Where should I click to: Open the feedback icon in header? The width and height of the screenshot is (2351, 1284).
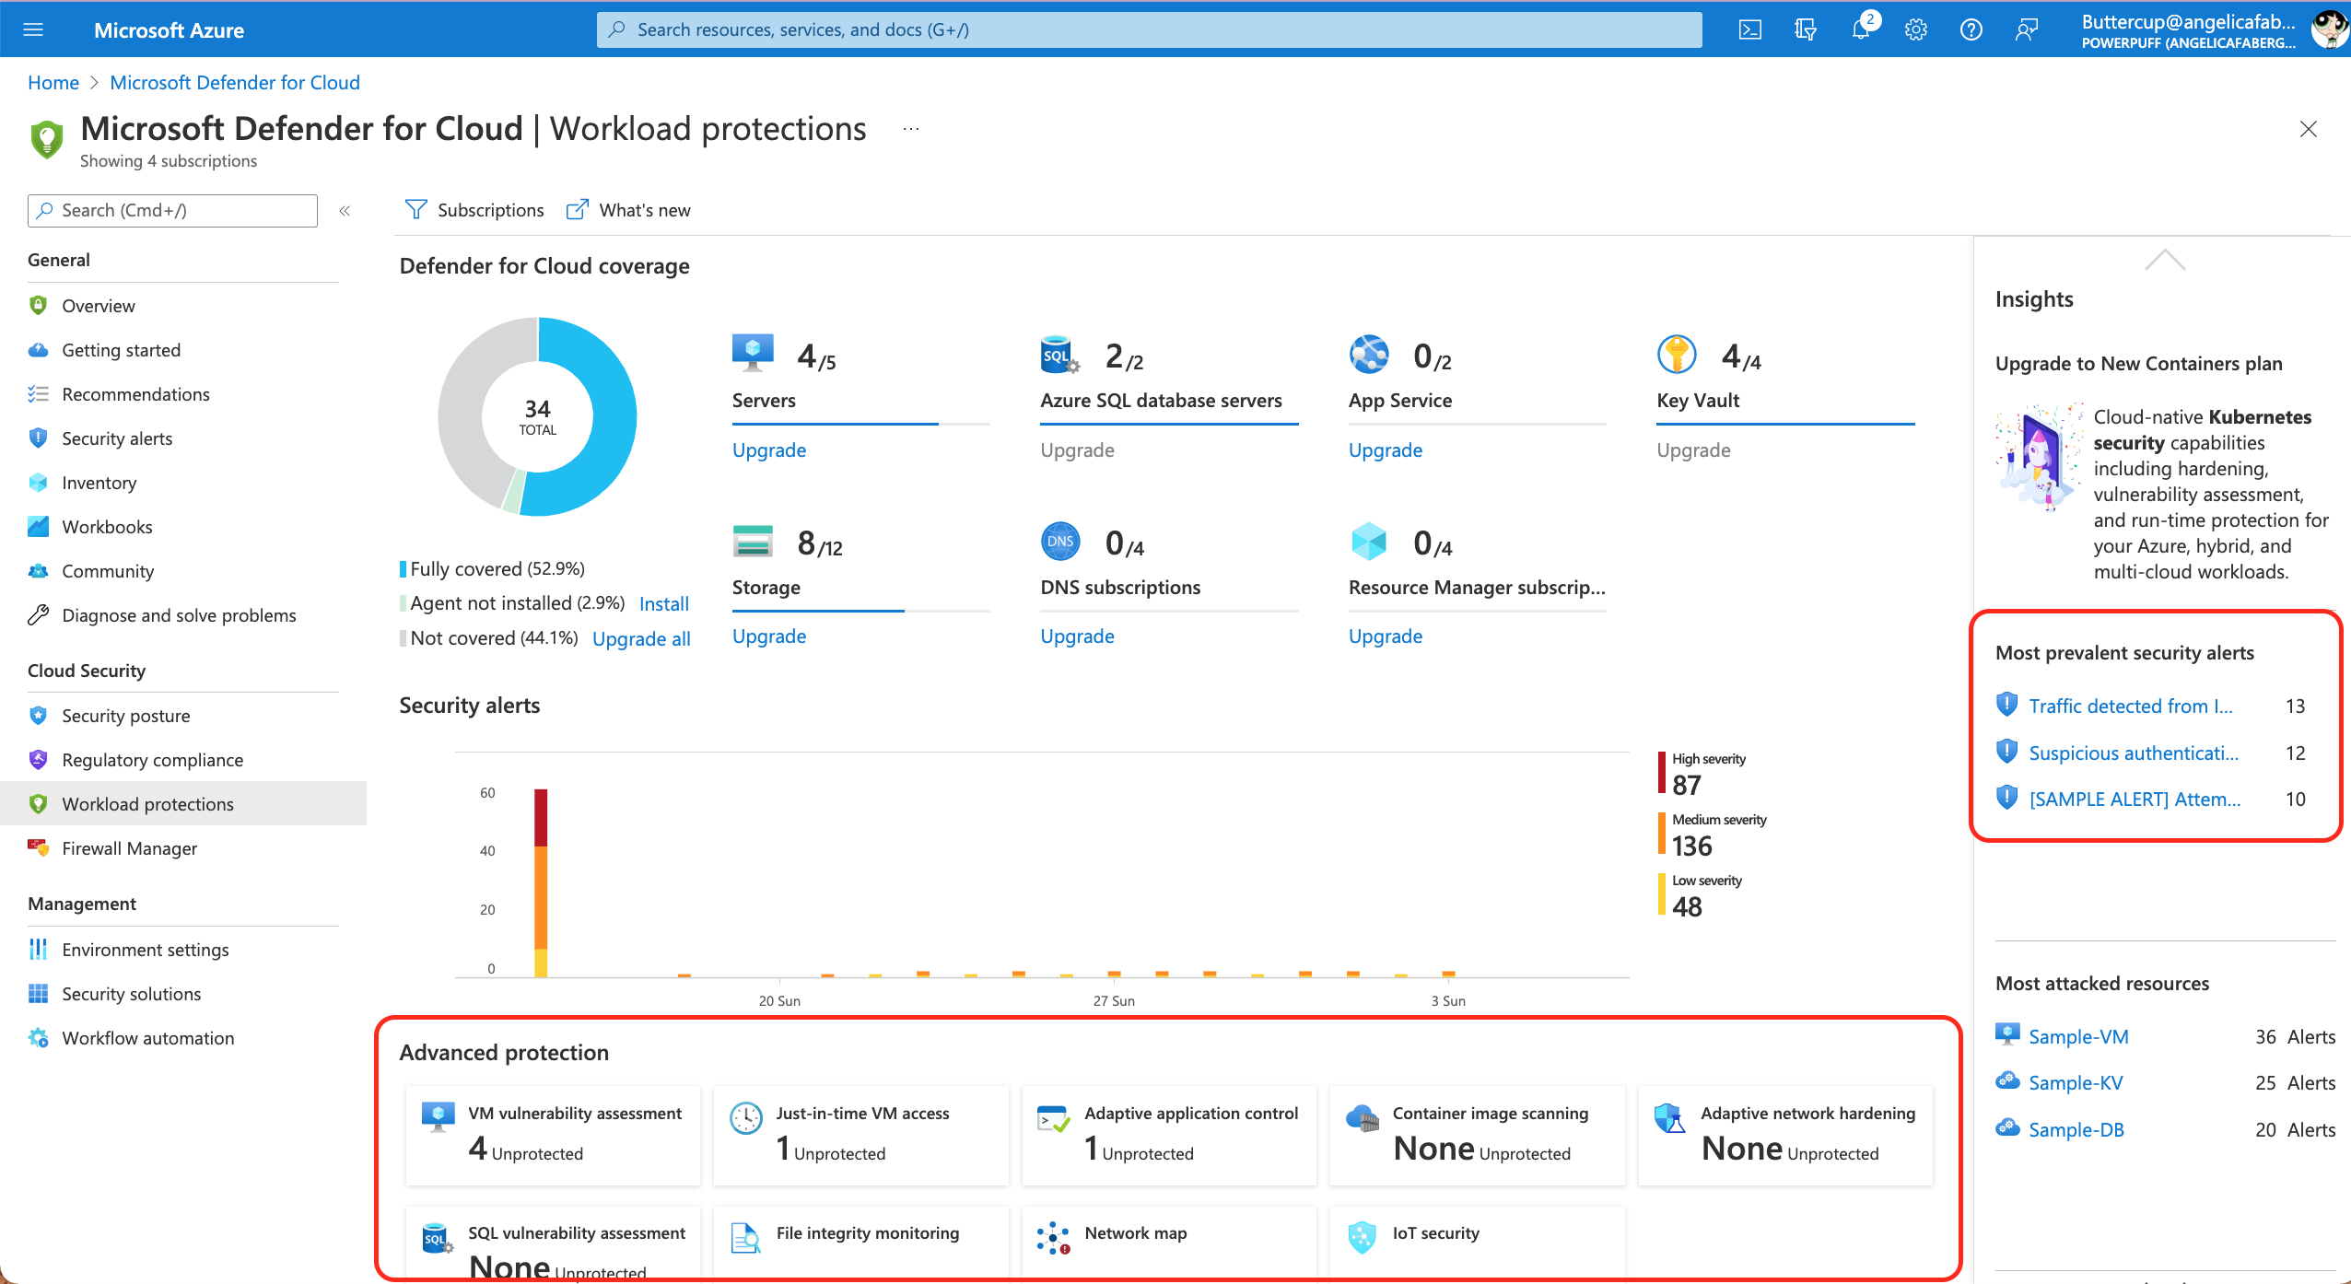click(x=2026, y=29)
